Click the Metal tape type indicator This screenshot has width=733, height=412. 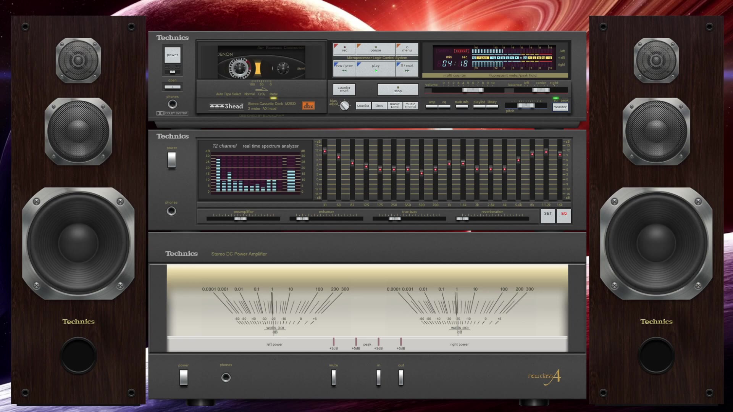tap(273, 94)
